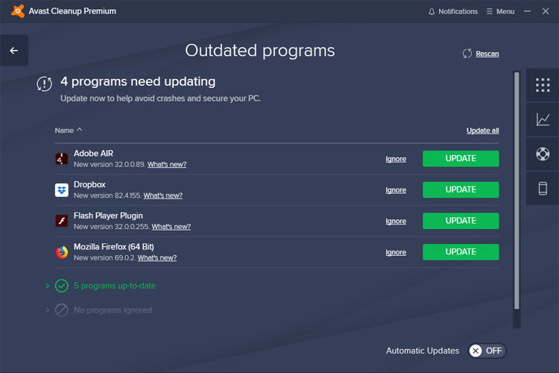Screen dimensions: 559x373
Task: Update Adobe AIR
Action: pos(461,158)
